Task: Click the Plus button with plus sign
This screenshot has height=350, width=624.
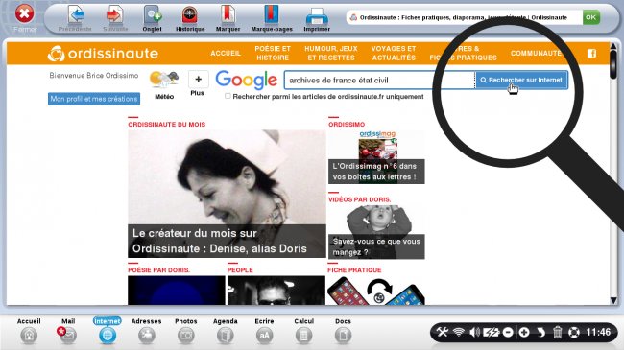Action: pos(198,80)
